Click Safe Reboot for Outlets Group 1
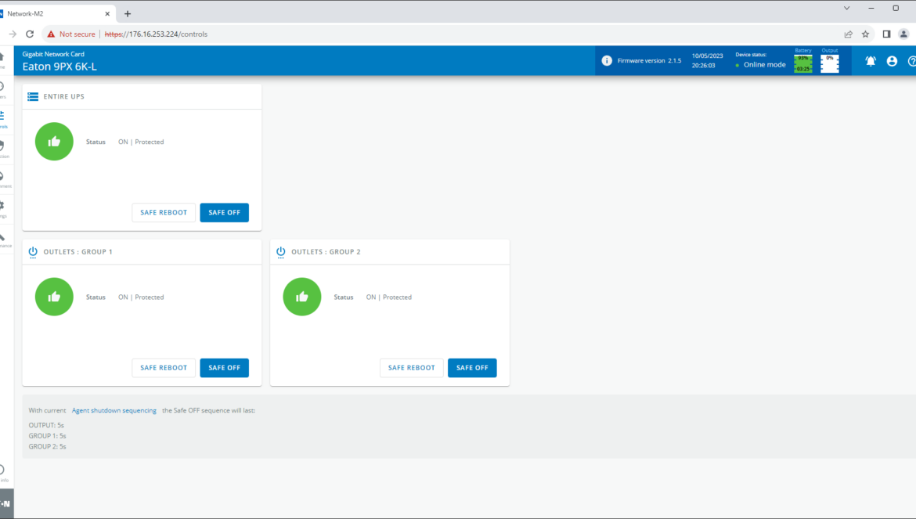916x519 pixels. tap(164, 368)
